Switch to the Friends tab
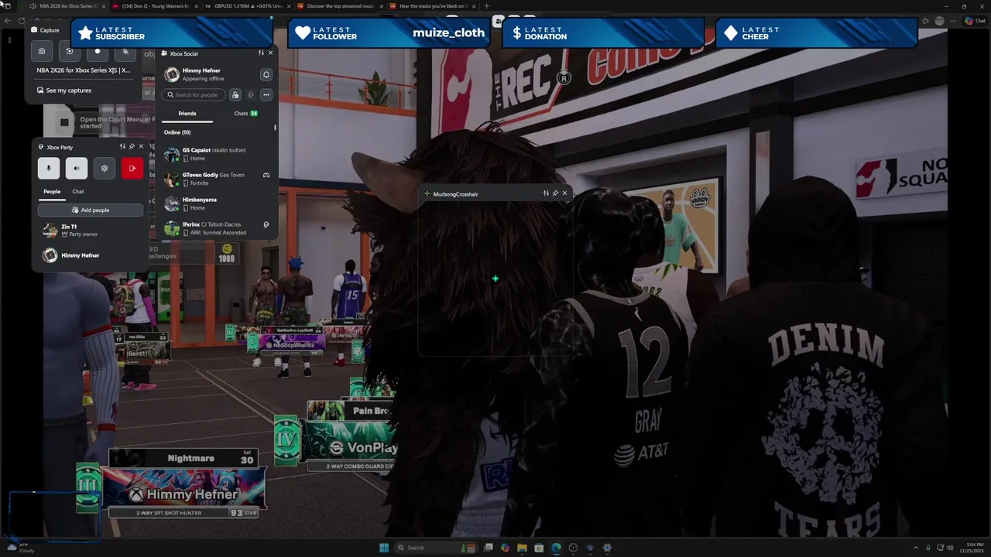This screenshot has height=557, width=991. (x=187, y=114)
